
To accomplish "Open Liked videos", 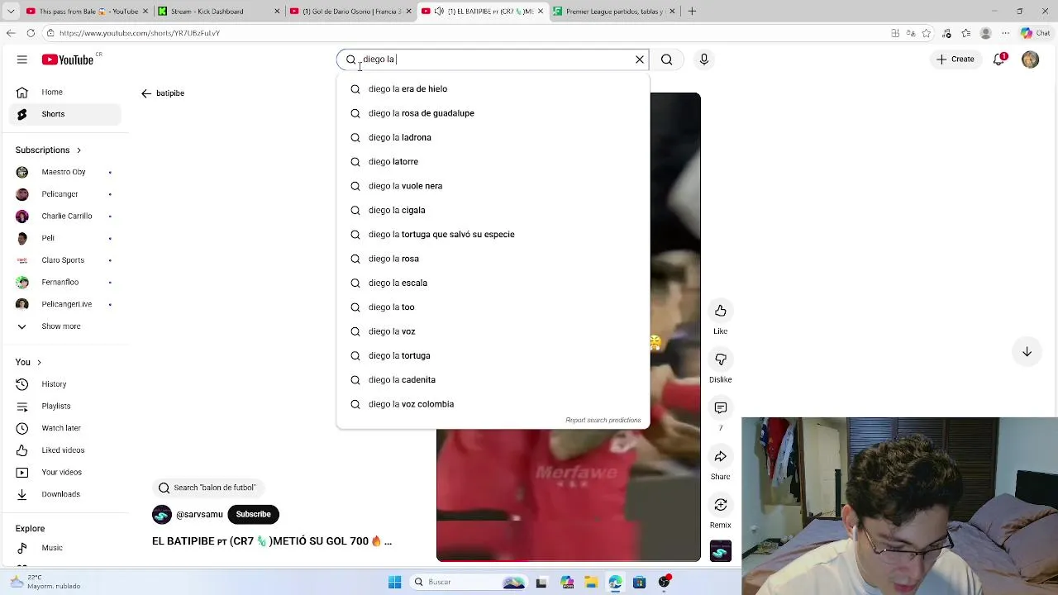I will click(64, 450).
